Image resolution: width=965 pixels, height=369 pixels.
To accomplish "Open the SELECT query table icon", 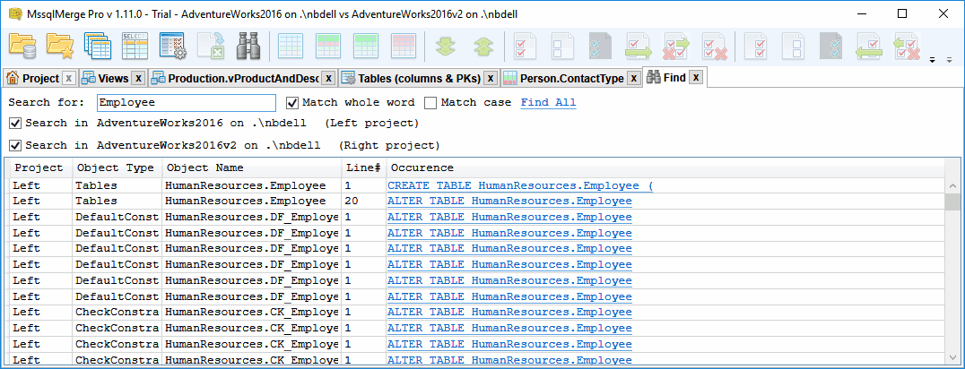I will (x=135, y=47).
